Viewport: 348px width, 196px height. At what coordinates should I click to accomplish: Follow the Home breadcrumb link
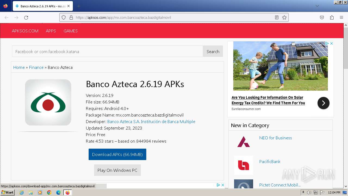(19, 67)
